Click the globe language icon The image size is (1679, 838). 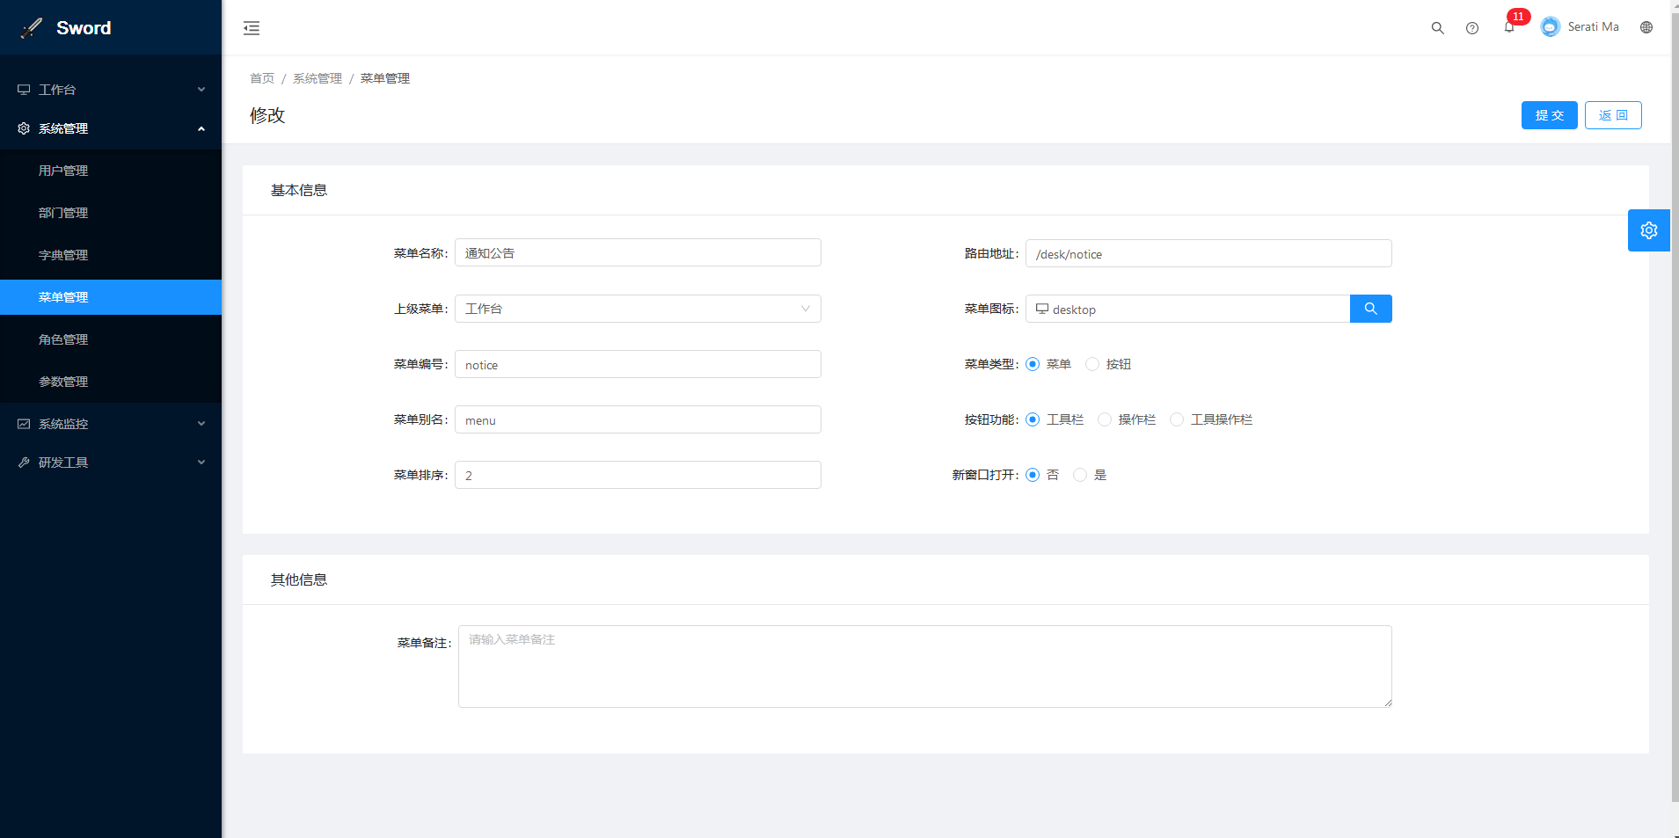click(1646, 27)
